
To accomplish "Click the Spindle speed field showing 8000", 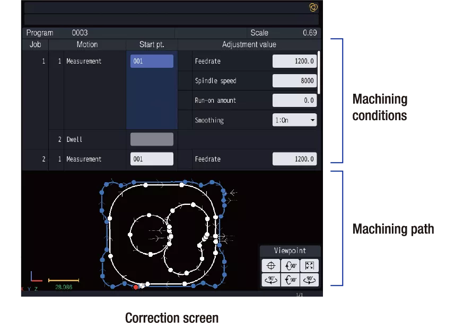I will [x=294, y=80].
